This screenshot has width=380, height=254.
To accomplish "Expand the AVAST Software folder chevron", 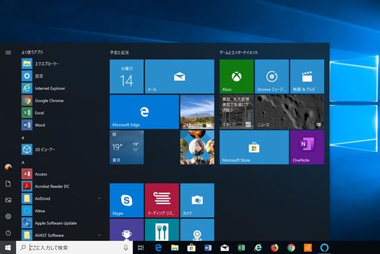I will click(99, 235).
